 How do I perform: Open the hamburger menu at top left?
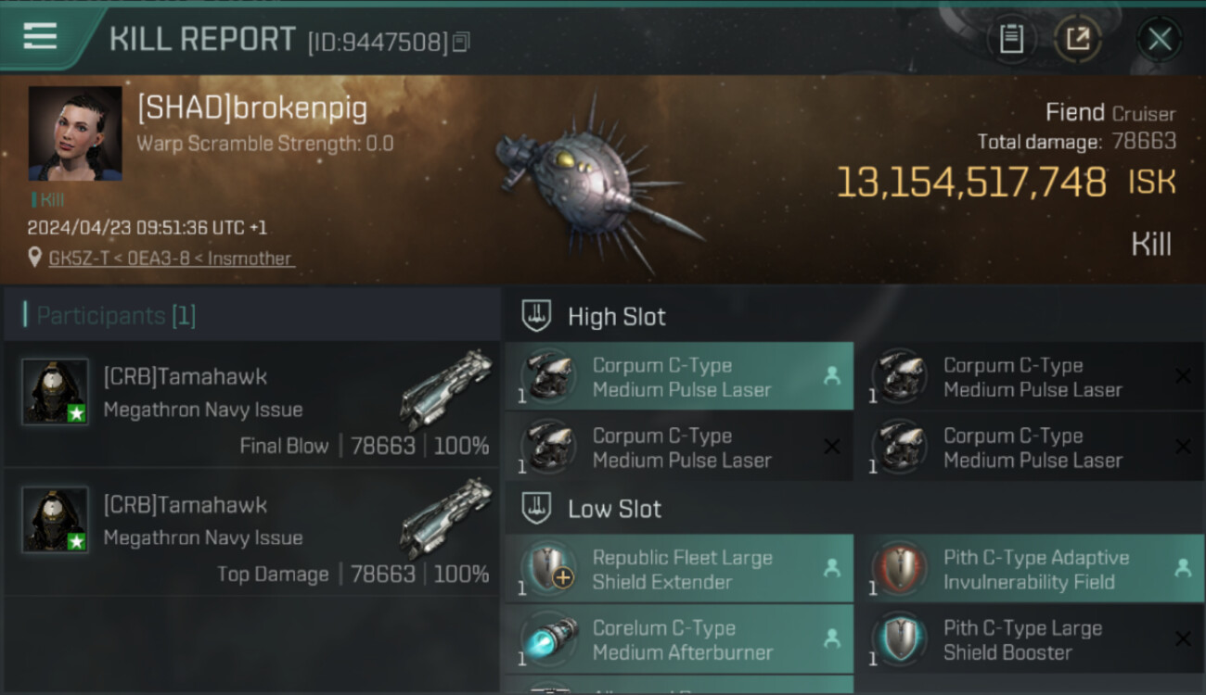(40, 36)
